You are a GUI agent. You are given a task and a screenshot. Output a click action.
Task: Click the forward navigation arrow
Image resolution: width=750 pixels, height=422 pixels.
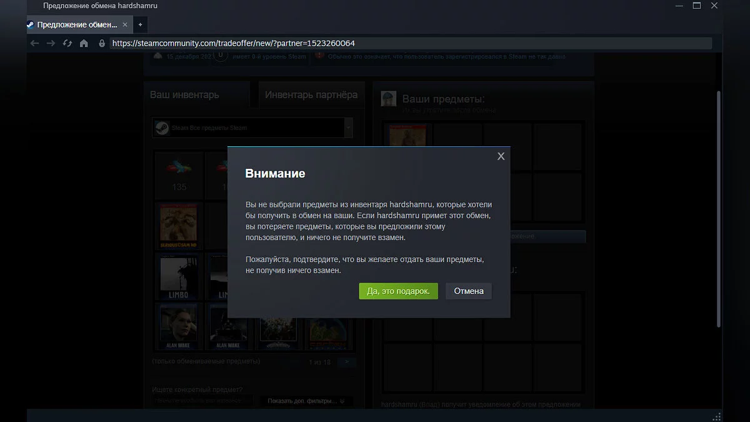[x=51, y=43]
